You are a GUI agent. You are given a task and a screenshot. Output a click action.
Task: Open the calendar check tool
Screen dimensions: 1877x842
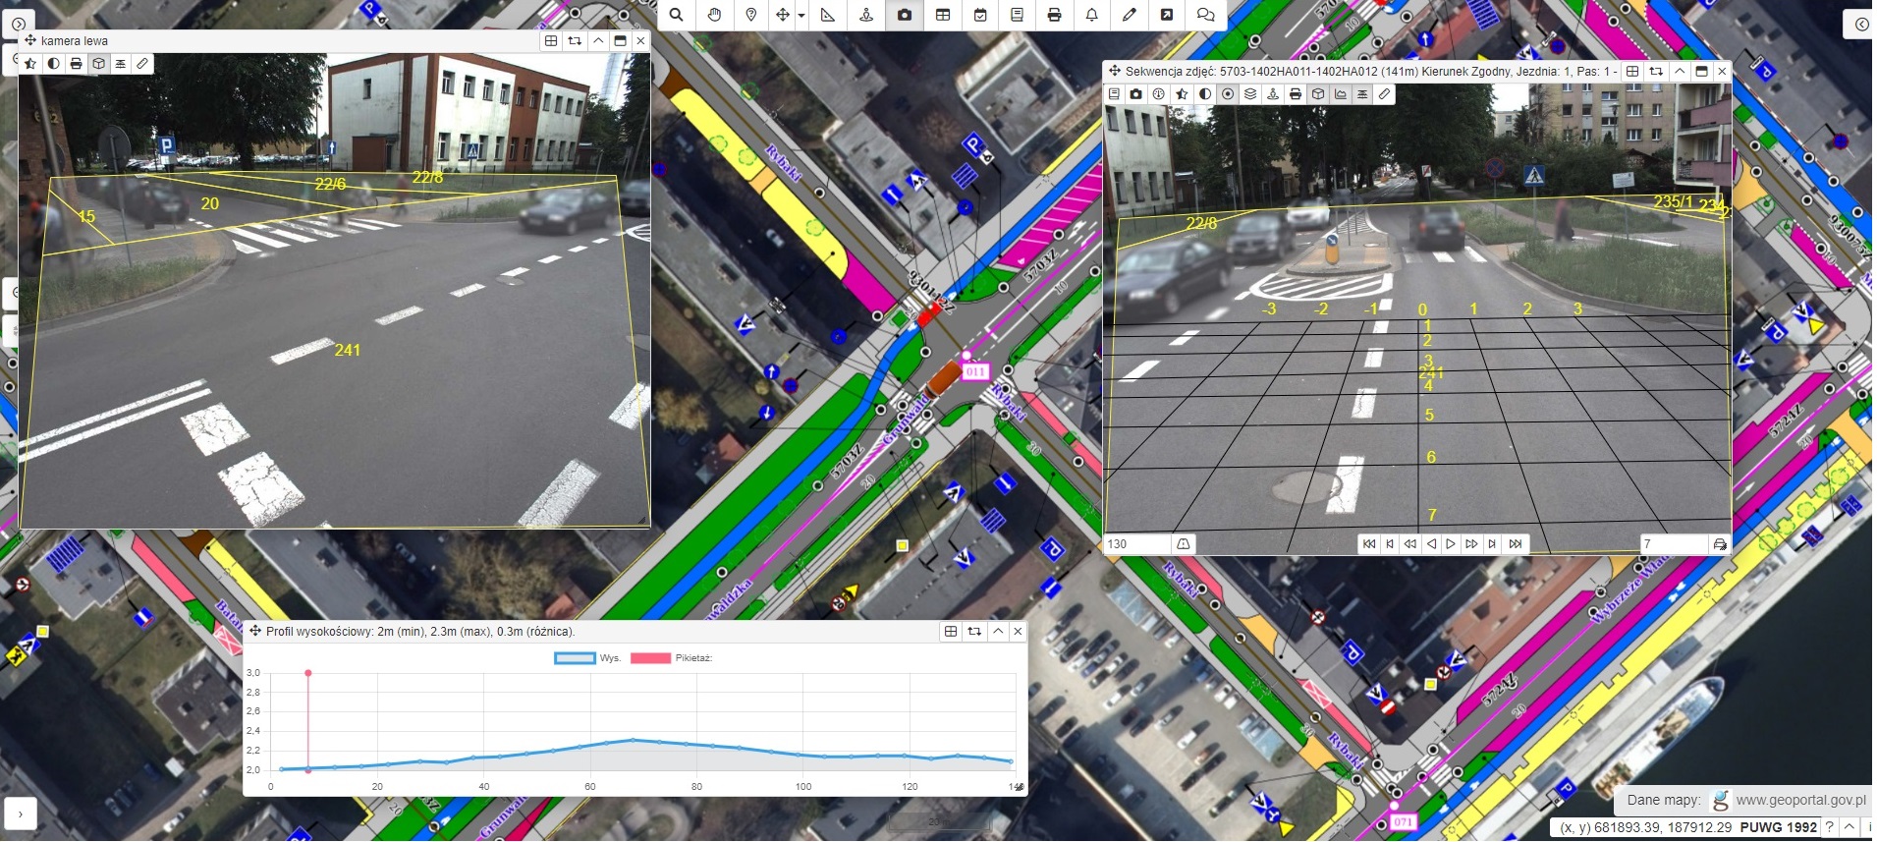pyautogui.click(x=980, y=15)
